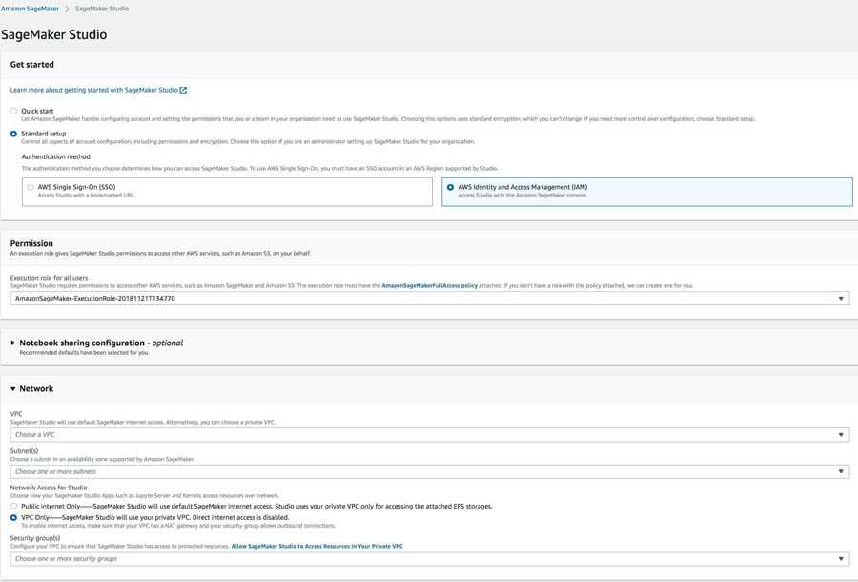Open Learn more about getting started link
This screenshot has height=582, width=858.
click(93, 90)
